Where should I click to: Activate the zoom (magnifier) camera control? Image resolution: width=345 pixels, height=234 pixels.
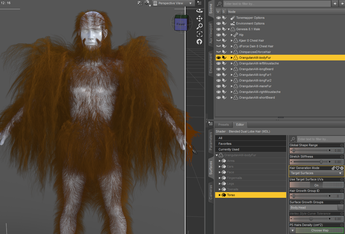point(199,26)
